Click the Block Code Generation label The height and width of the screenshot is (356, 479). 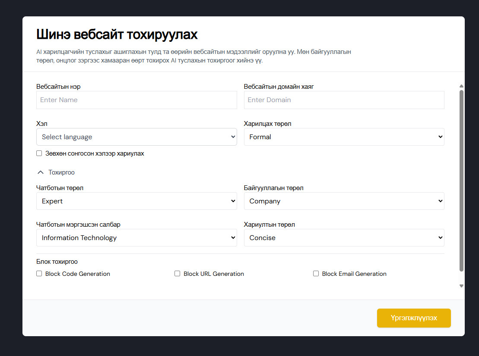pyautogui.click(x=78, y=274)
